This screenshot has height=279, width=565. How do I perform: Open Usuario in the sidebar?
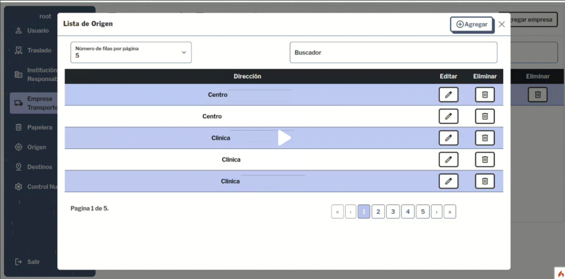click(38, 30)
